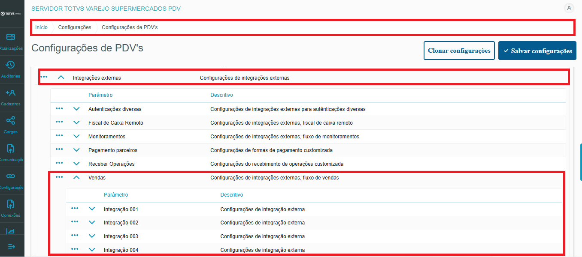Open options dots for Integrações externas row

coord(44,77)
